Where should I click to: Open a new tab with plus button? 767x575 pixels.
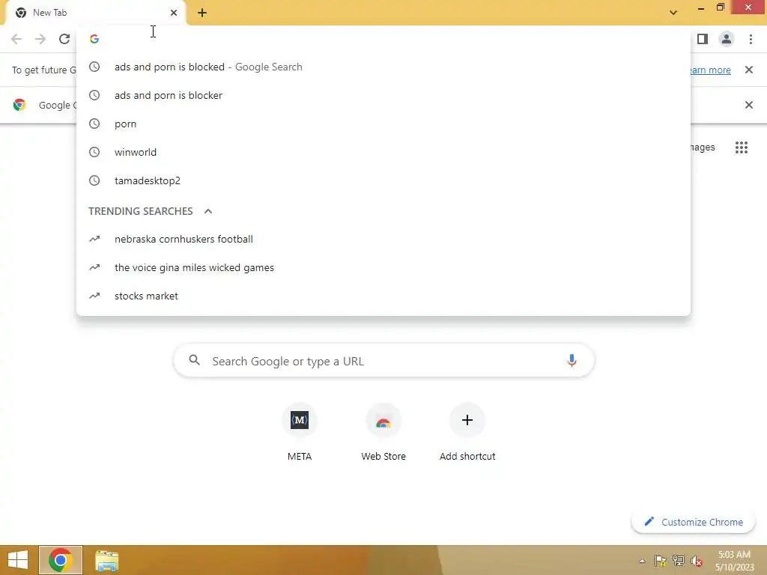202,13
